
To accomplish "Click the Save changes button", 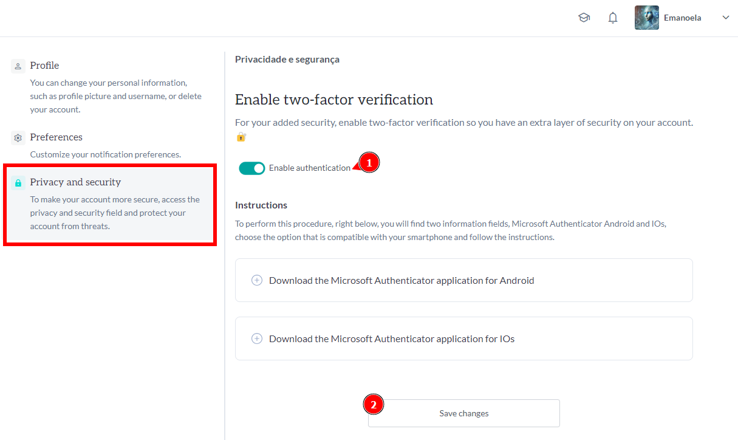I will (x=463, y=413).
